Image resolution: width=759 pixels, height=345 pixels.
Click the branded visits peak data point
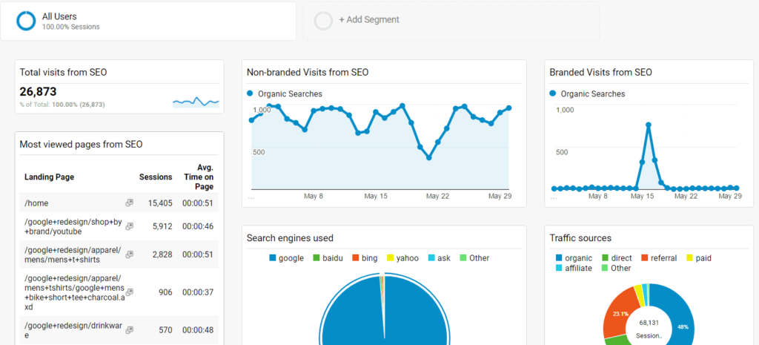pos(649,125)
